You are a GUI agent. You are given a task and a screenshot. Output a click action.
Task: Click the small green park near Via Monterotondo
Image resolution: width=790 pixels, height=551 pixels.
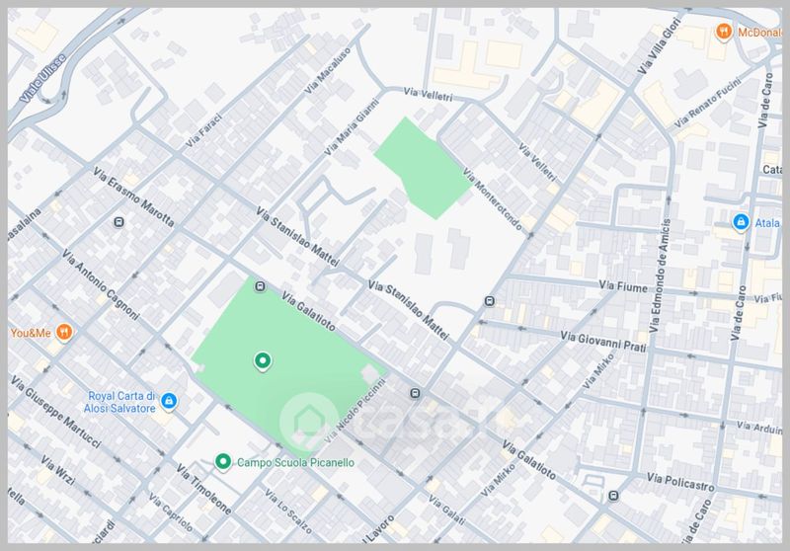tap(421, 166)
